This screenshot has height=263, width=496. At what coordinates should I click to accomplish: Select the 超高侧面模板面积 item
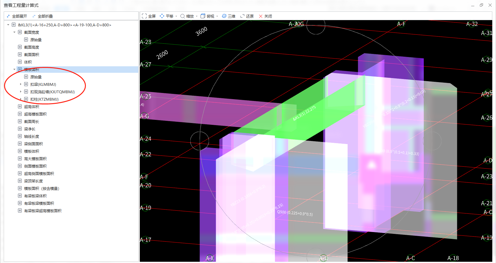click(39, 173)
